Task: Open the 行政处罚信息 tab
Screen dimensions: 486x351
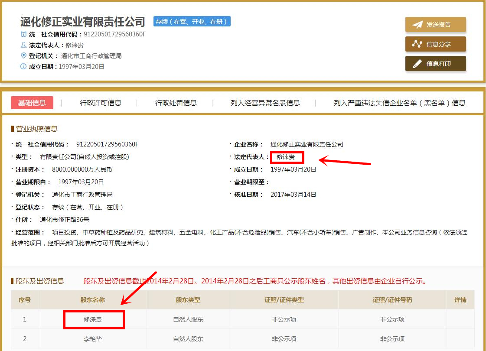Action: pos(176,103)
